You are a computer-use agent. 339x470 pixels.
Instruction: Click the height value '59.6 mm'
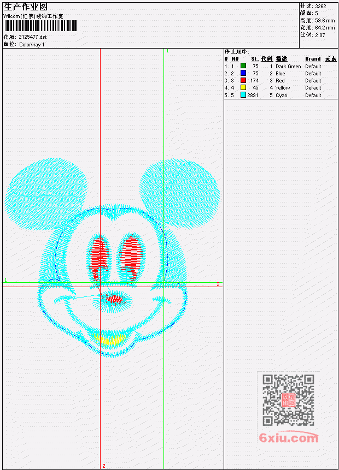[325, 21]
